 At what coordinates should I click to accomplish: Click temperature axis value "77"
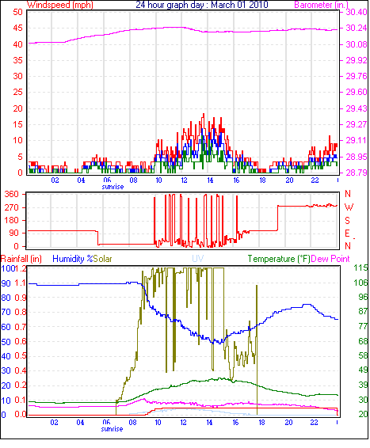click(363, 326)
